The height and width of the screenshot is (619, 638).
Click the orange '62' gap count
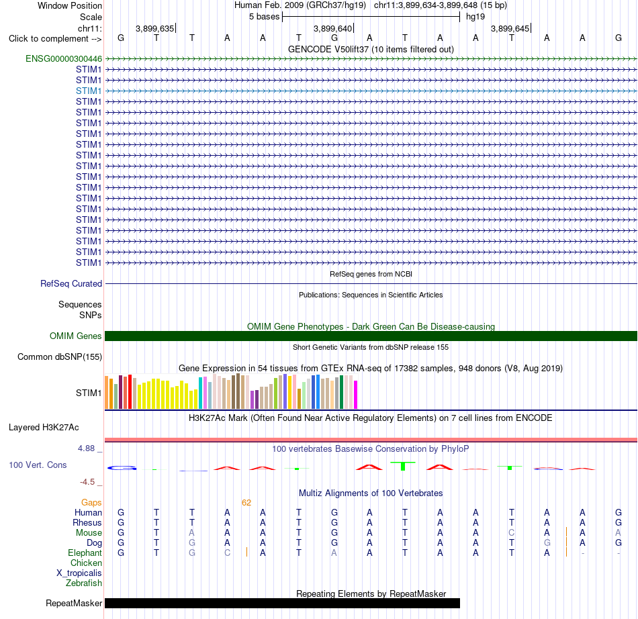pos(246,503)
